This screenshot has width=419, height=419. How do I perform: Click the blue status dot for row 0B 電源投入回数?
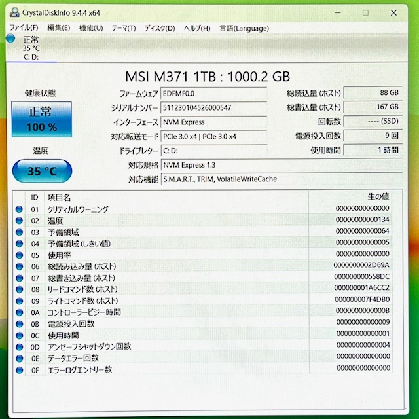19,324
